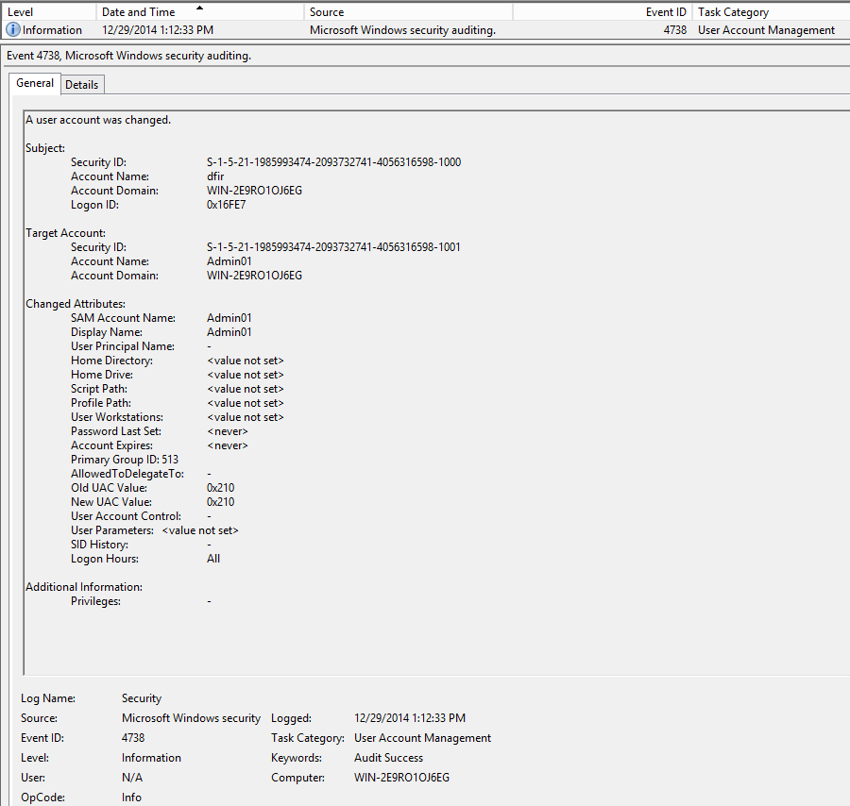This screenshot has height=806, width=850.
Task: Click the 4738 Event ID cell in the list
Action: pos(674,30)
